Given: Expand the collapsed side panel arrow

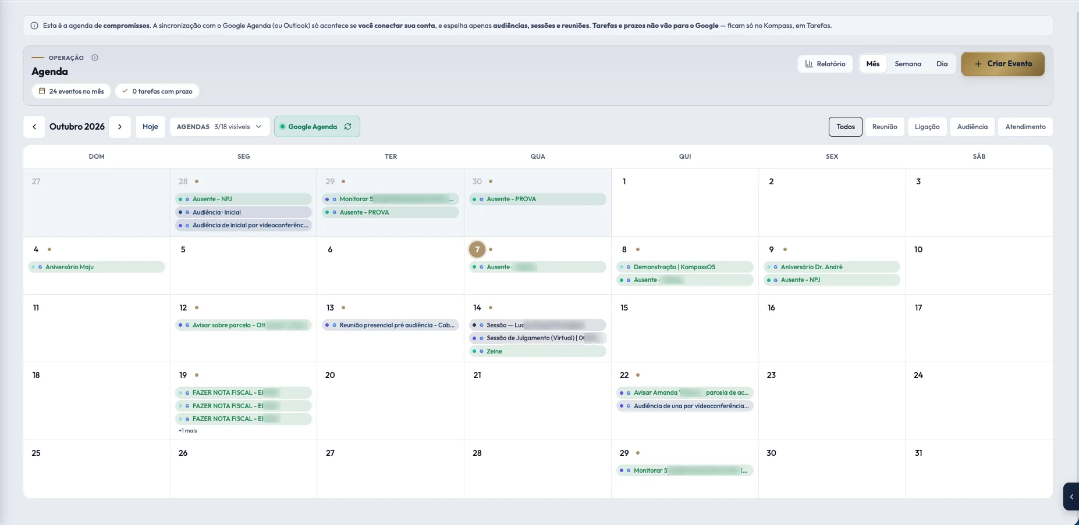Looking at the screenshot, I should pyautogui.click(x=1071, y=497).
